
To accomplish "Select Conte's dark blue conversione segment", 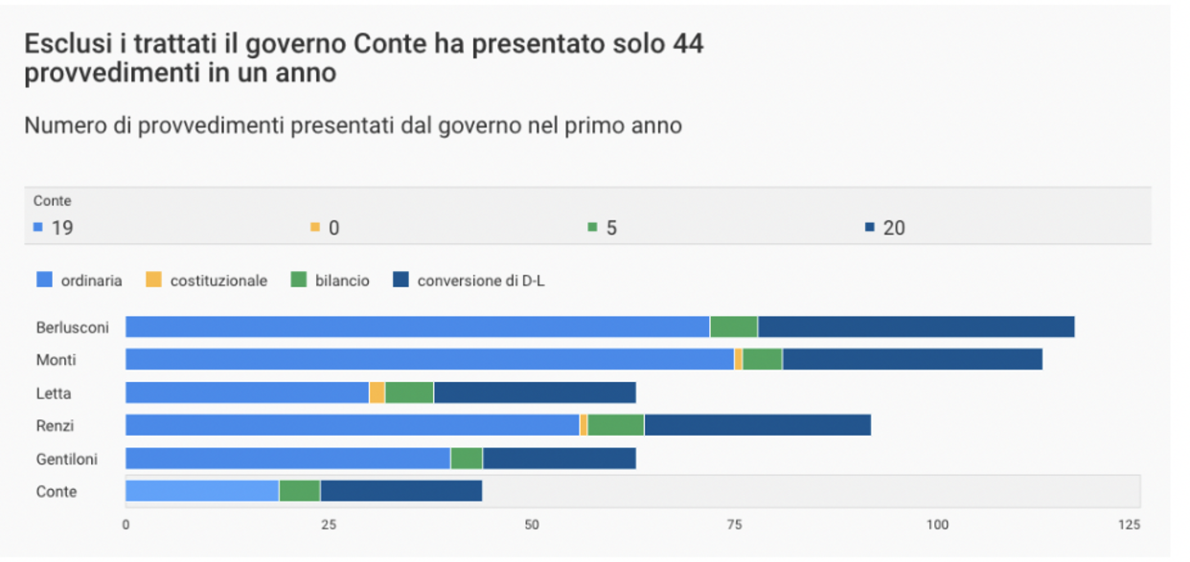I will (x=400, y=491).
